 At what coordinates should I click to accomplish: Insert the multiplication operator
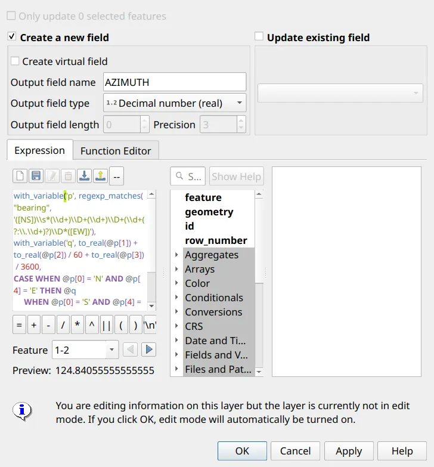point(77,324)
